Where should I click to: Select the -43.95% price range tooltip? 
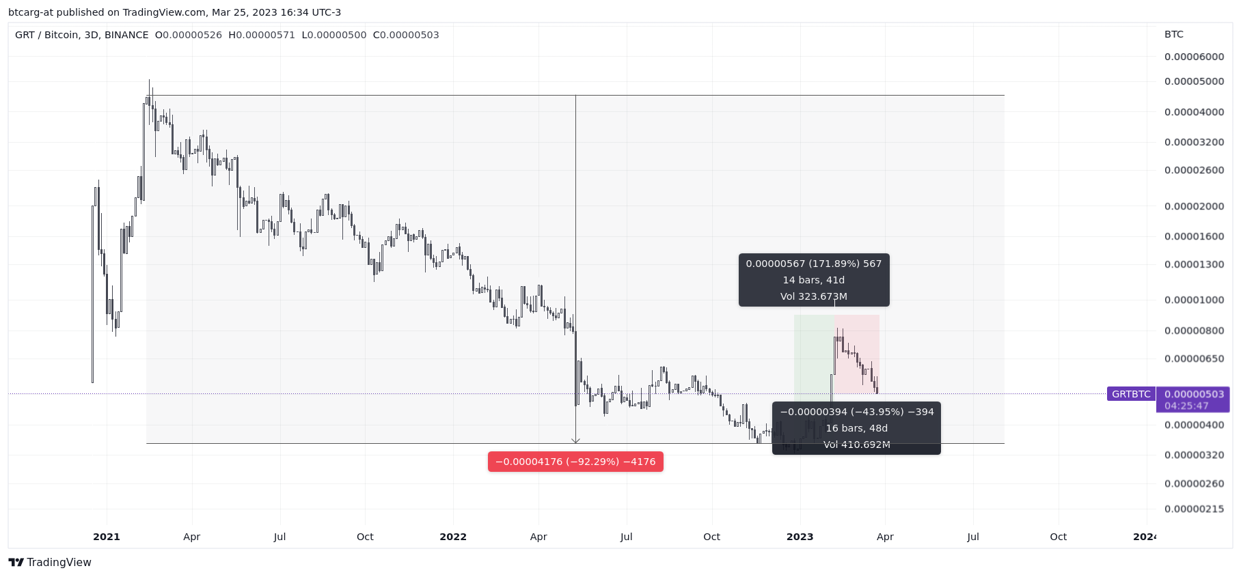click(x=856, y=428)
